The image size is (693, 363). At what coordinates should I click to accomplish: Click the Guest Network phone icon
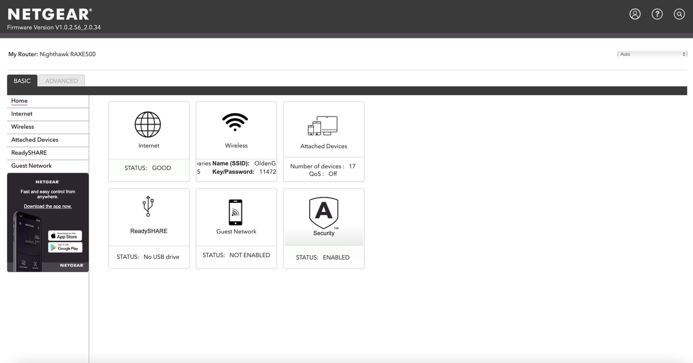(x=236, y=212)
